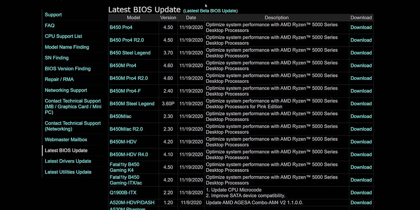The image size is (420, 210).
Task: Click the Version column header
Action: pos(168,18)
